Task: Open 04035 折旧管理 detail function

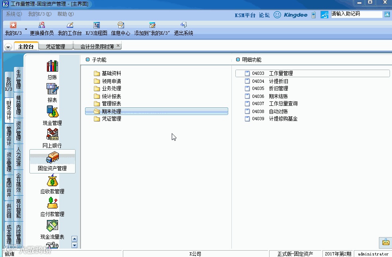Action: click(x=312, y=89)
